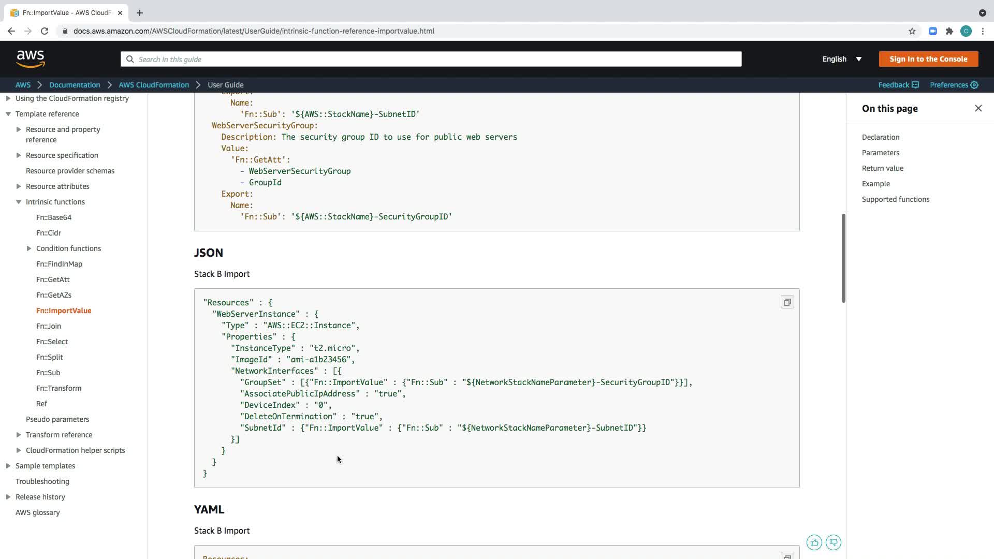994x559 pixels.
Task: Collapse the Intrinsic functions tree
Action: point(19,202)
